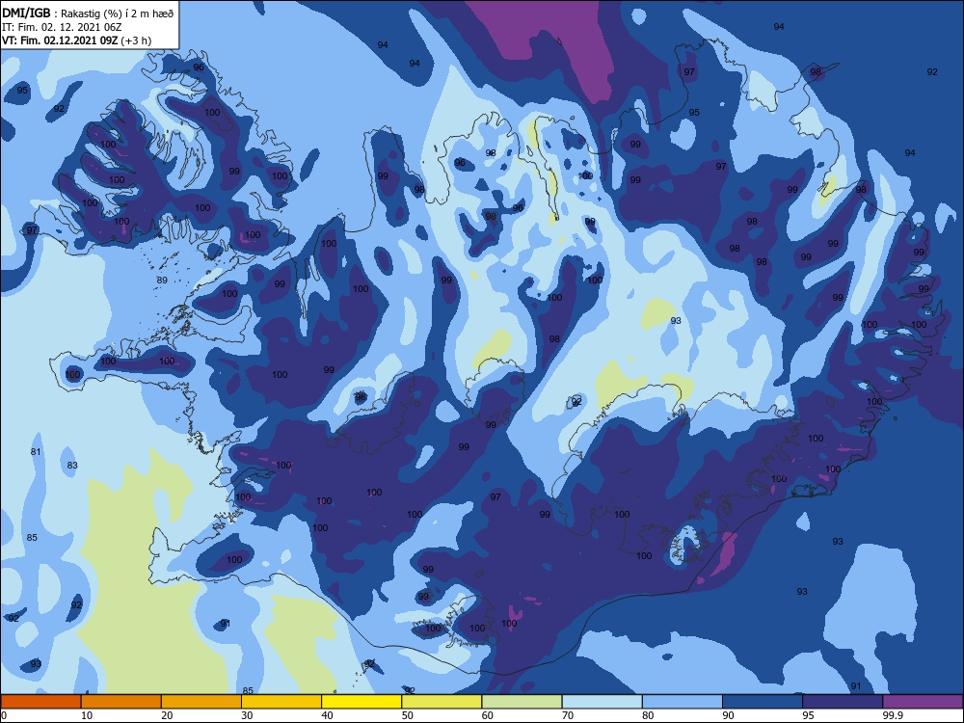
Task: Click the 'IT: Fim. 02. 12. 2021 06Z' line
Action: pyautogui.click(x=60, y=27)
